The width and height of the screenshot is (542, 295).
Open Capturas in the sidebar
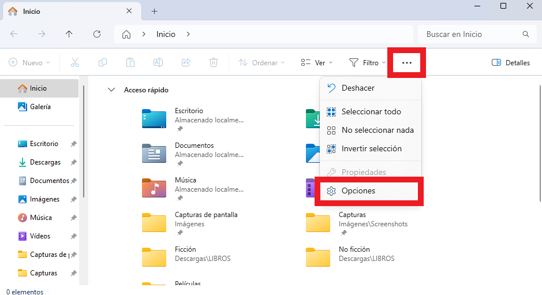pos(43,273)
